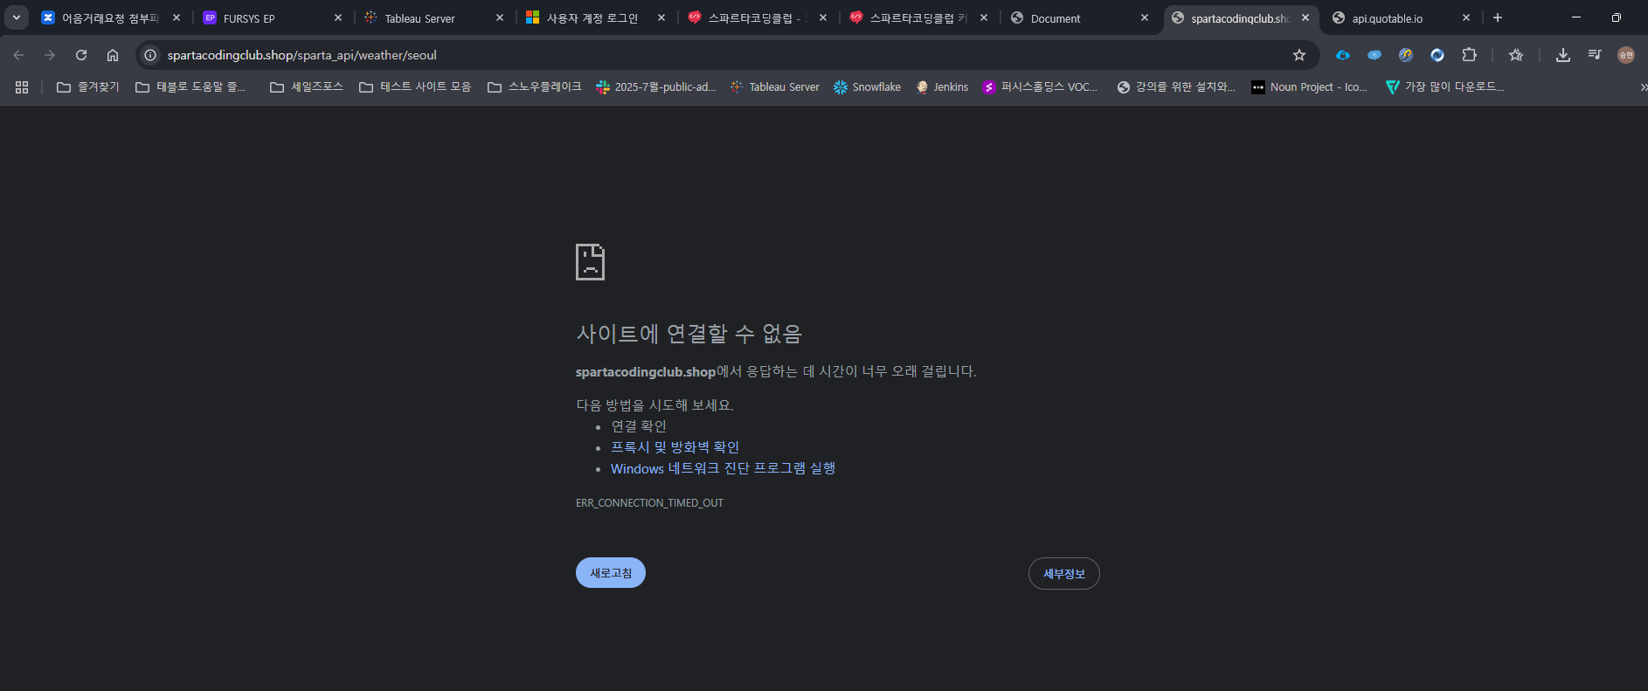Screen dimensions: 1648x691
Task: Open a new tab with the plus button
Action: point(1498,17)
